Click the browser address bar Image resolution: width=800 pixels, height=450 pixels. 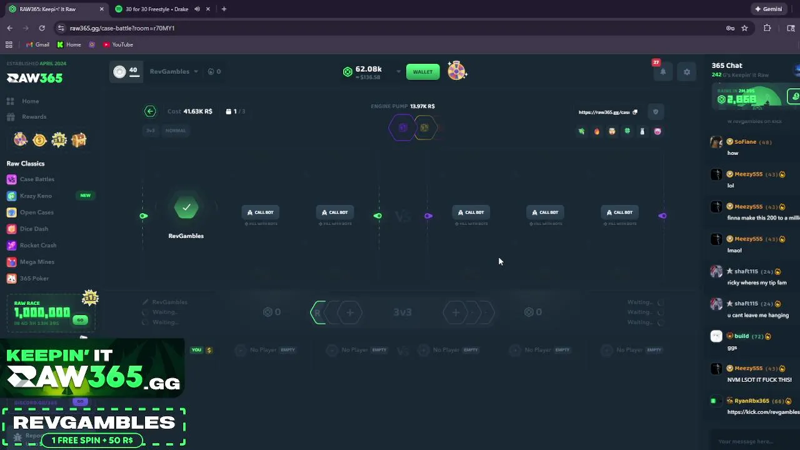387,28
